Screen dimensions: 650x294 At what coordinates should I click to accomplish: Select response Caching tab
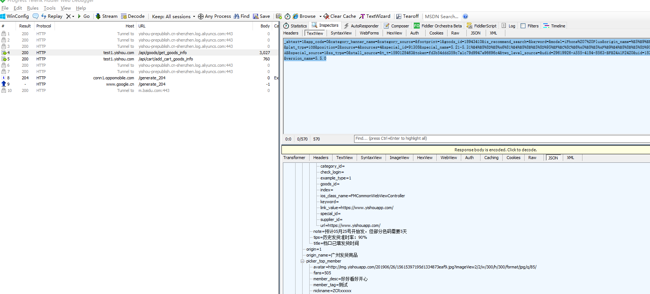491,158
